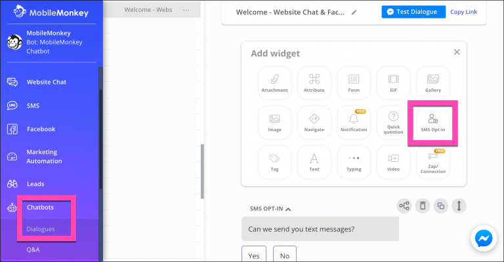Collapse the SMS OPT-IN section chevron

point(288,209)
